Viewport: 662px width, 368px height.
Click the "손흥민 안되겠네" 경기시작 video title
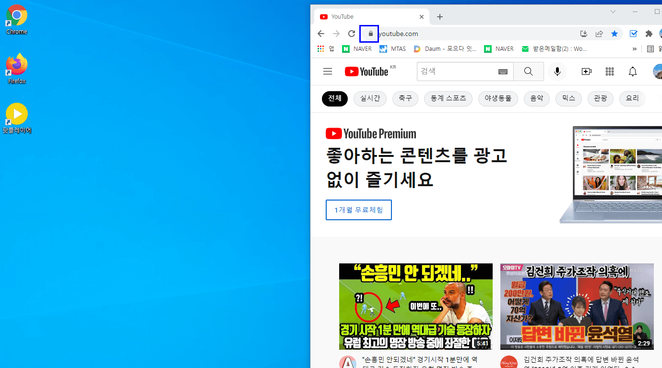coord(420,362)
